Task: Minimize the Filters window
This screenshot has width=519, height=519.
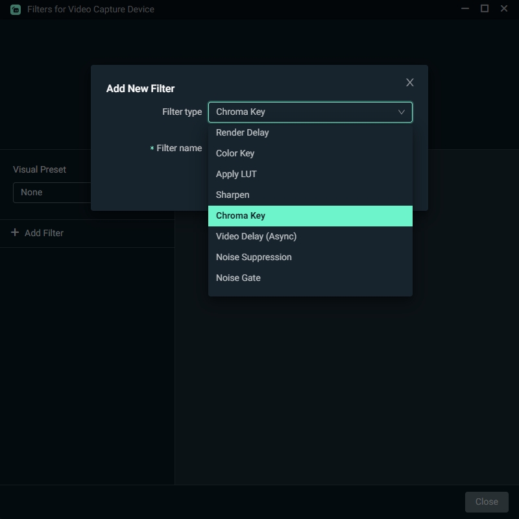Action: [x=465, y=8]
